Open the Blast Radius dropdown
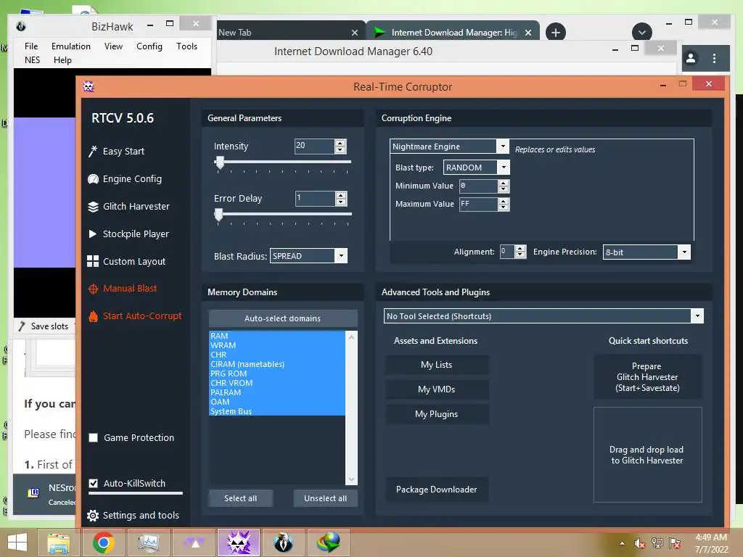 click(341, 256)
